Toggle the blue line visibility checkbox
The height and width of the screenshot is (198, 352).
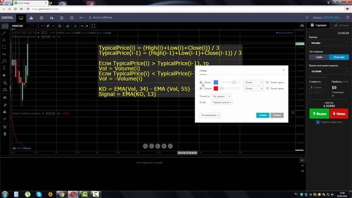pos(201,82)
